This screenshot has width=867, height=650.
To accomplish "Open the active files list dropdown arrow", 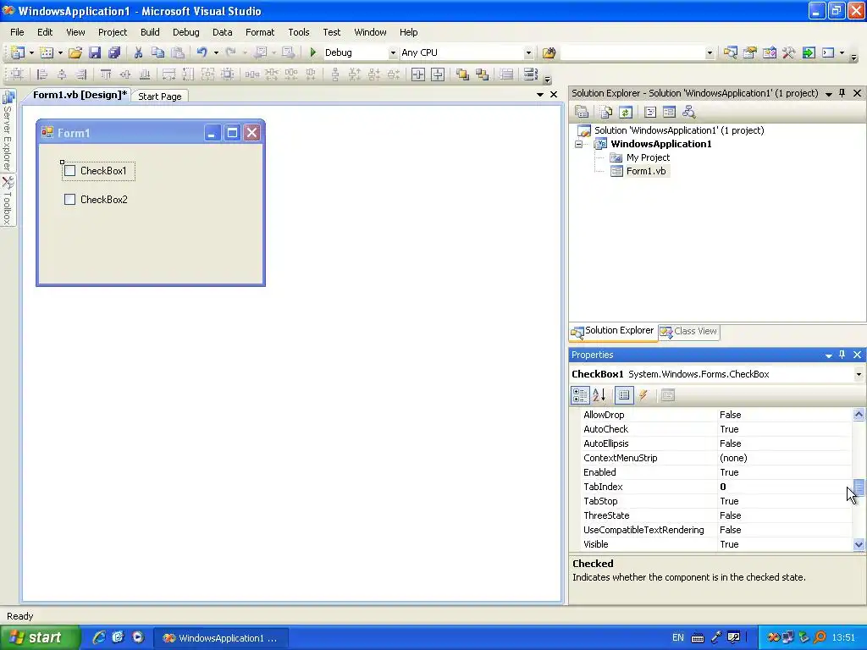I will [x=539, y=95].
